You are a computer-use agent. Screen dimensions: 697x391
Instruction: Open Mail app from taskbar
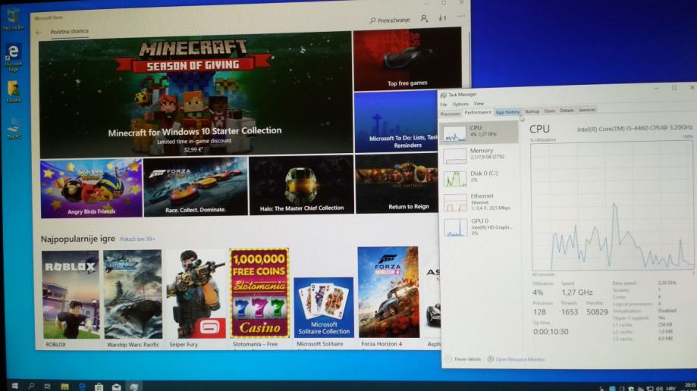(x=117, y=386)
